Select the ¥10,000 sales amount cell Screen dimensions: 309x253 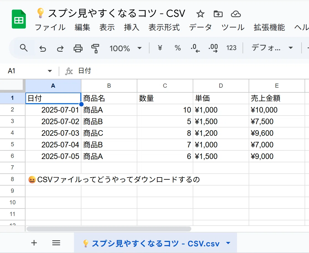coord(277,110)
